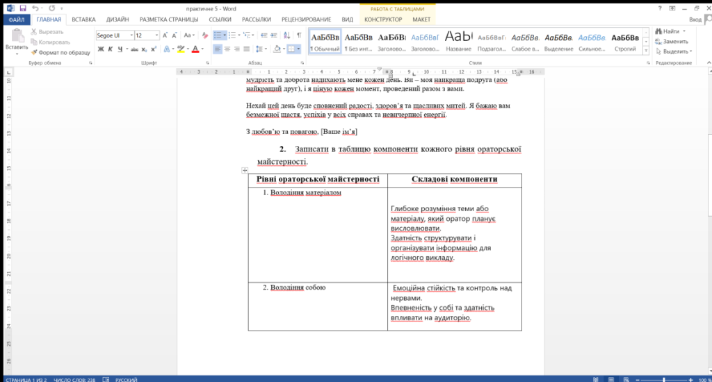Switch to ВСТАВКА tab
712x382 pixels.
coord(83,19)
